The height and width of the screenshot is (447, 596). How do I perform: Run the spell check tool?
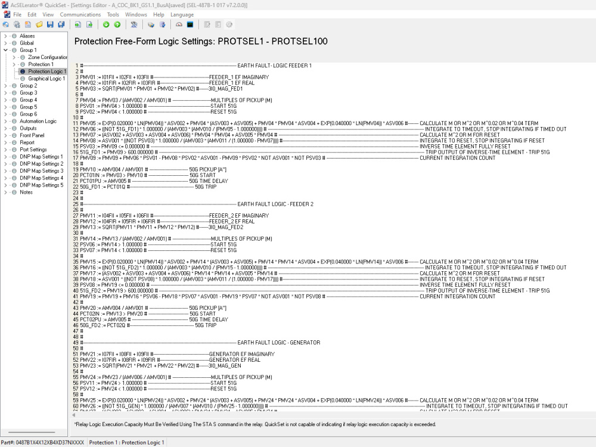click(x=133, y=24)
